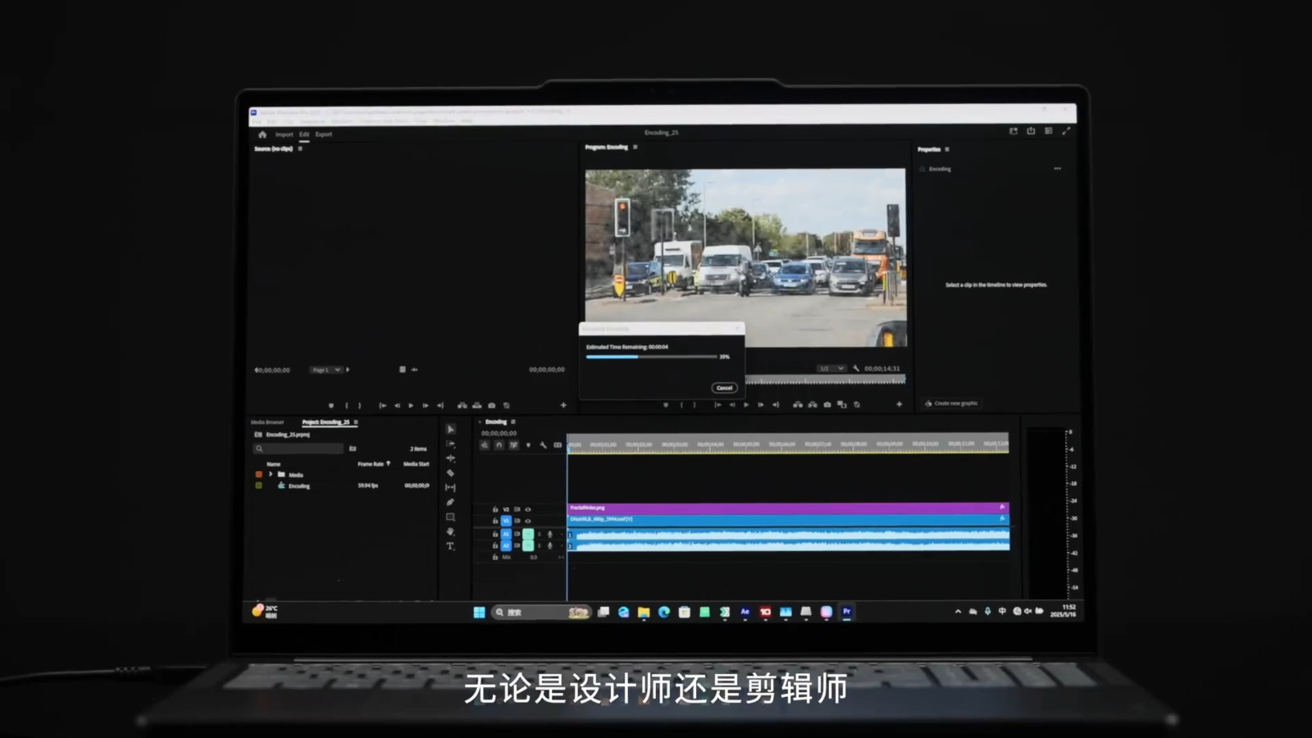Click the Home icon in the top bar
This screenshot has height=738, width=1312.
(x=262, y=134)
